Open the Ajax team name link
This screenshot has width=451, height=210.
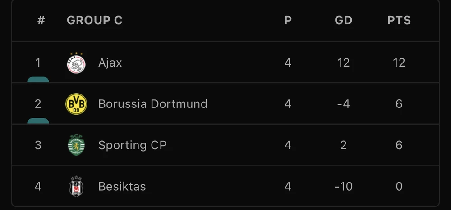click(x=110, y=63)
